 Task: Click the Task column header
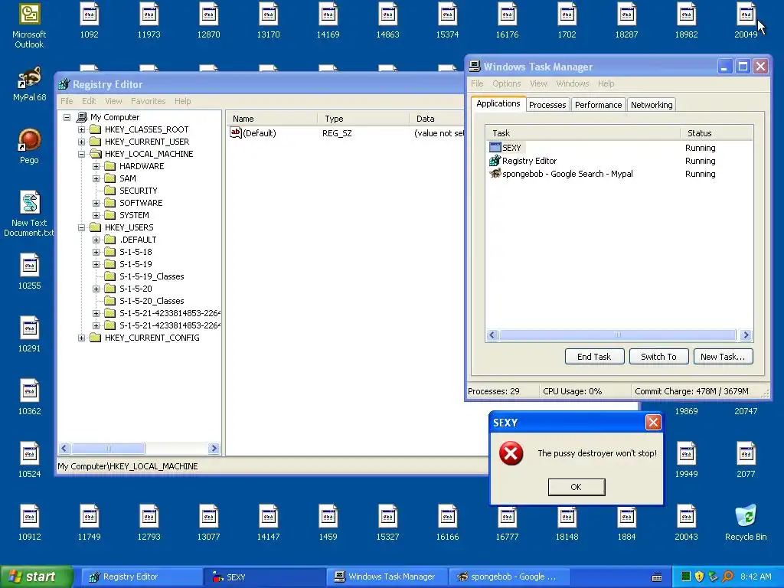click(x=583, y=133)
